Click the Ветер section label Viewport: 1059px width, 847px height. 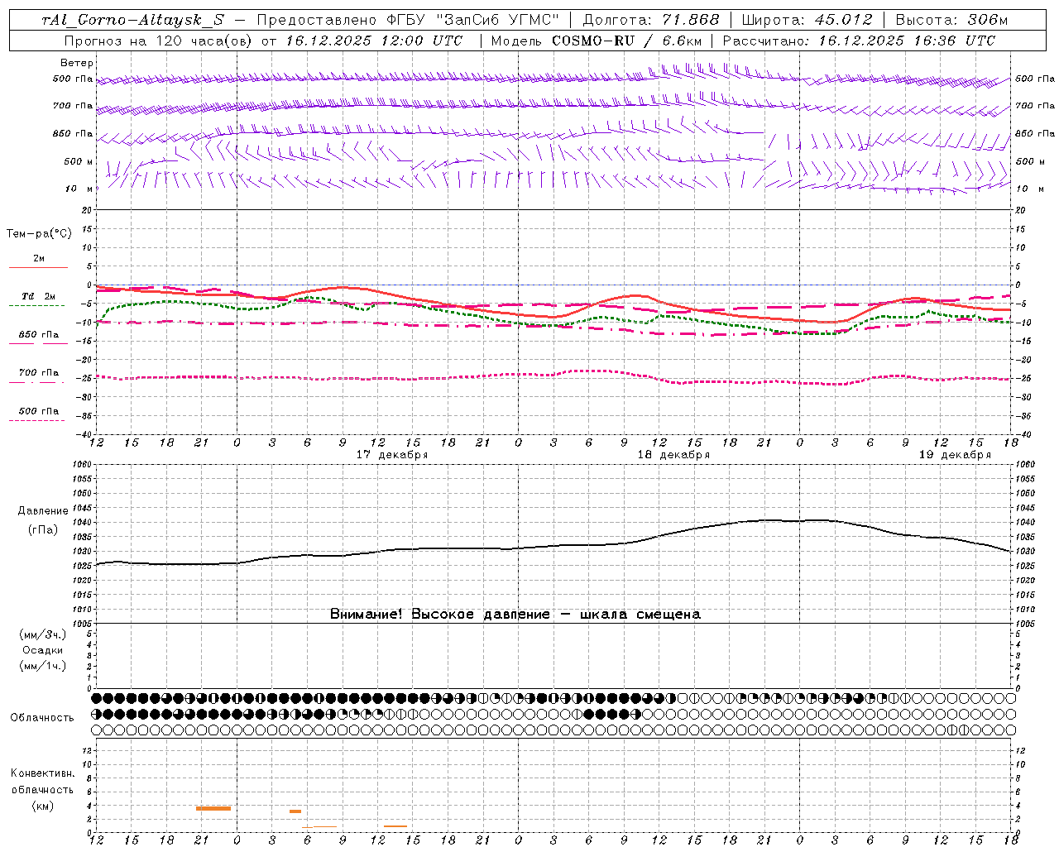coord(77,63)
